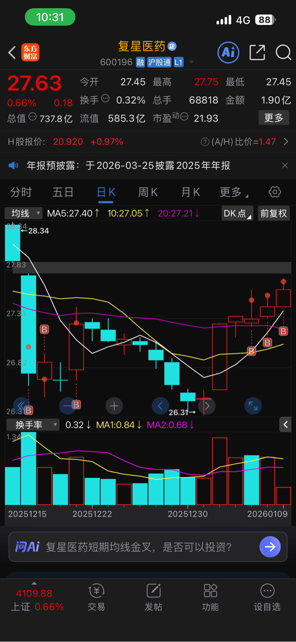Tap the 融 margin trading badge
The height and width of the screenshot is (642, 296).
[140, 62]
